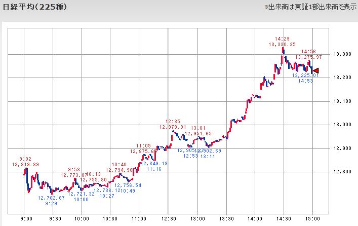Click the 11:16 low label 12,849.19
This screenshot has width=358, height=226.
[154, 163]
